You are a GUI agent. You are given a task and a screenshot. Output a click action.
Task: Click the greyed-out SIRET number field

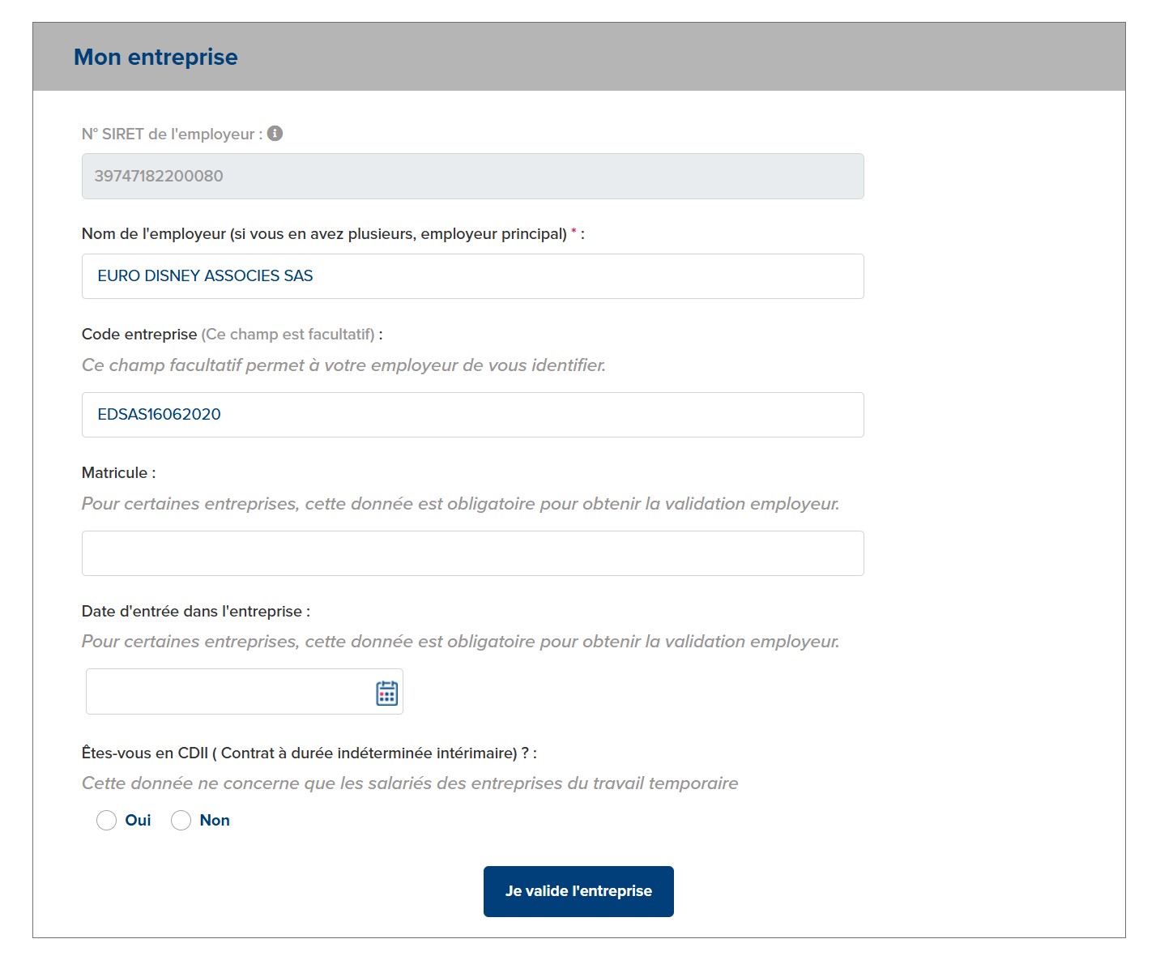point(473,177)
